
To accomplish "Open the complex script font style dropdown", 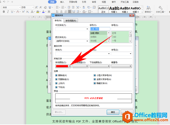I will pyautogui.click(x=109, y=54).
